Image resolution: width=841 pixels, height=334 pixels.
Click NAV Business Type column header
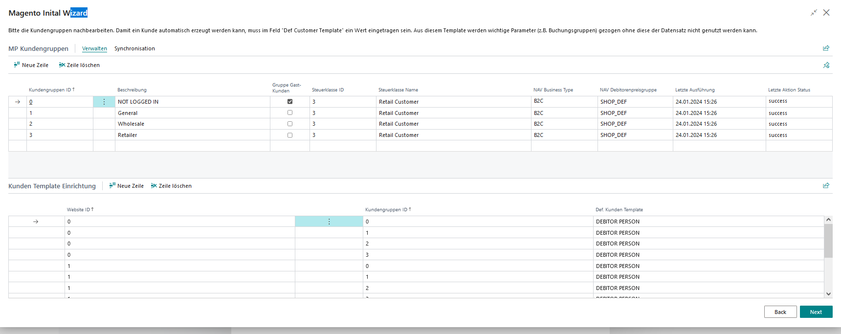click(553, 90)
